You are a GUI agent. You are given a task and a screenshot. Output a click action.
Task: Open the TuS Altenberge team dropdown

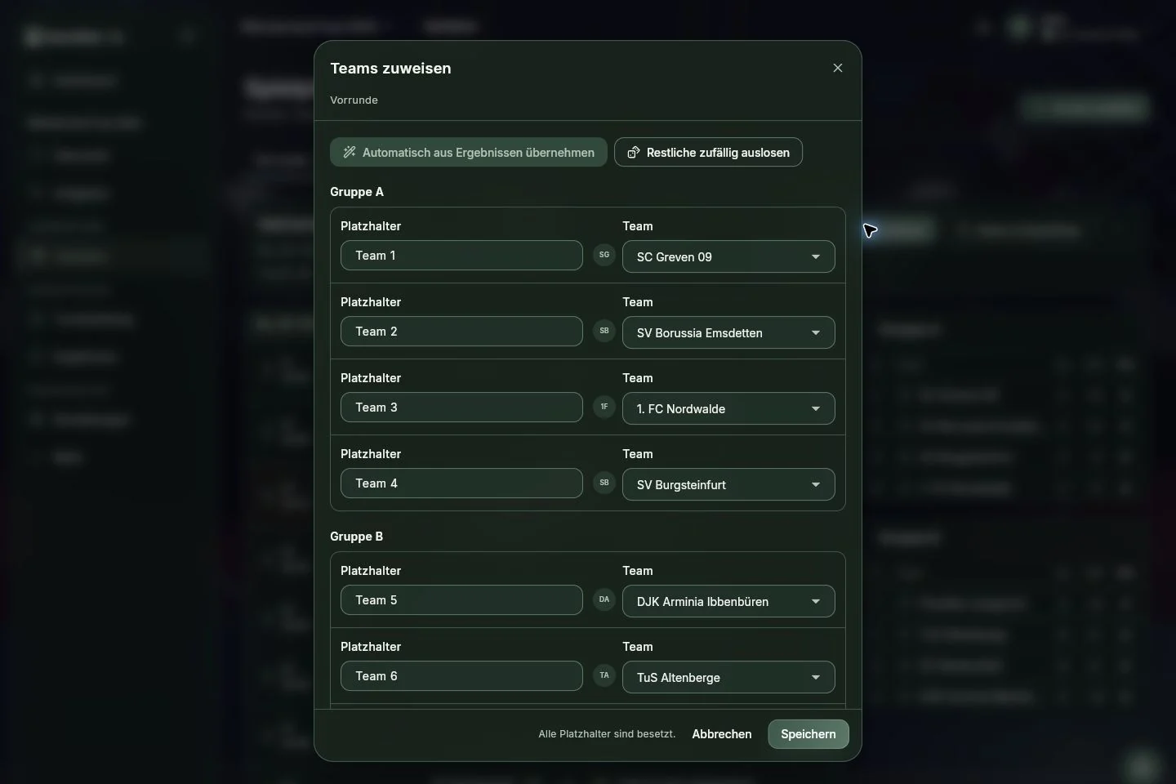(728, 677)
